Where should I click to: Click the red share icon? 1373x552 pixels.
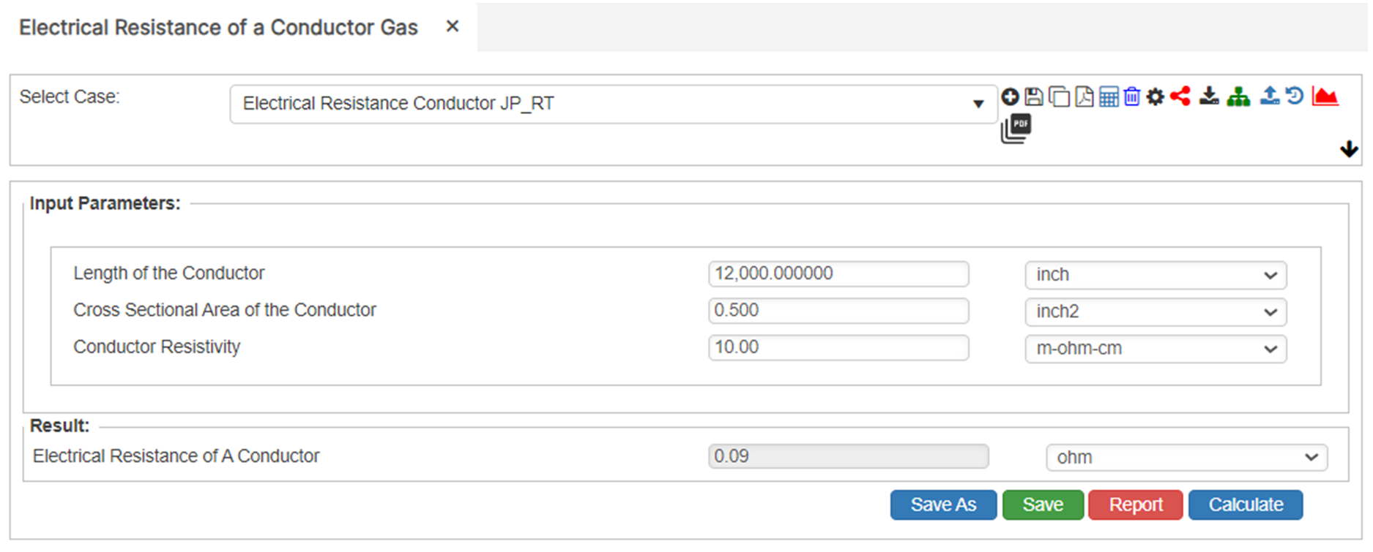pyautogui.click(x=1180, y=96)
